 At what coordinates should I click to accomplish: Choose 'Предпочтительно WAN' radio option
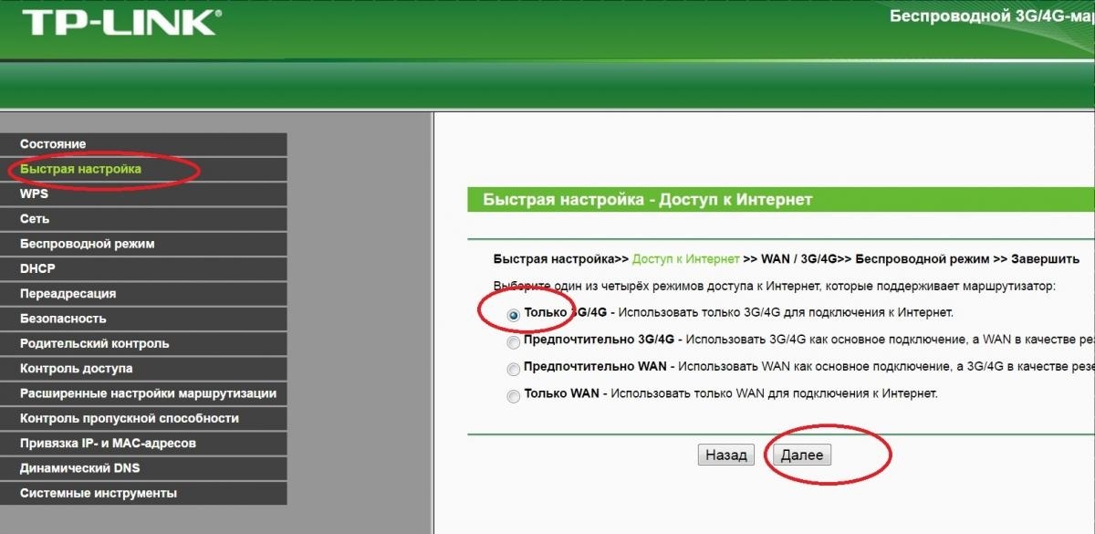coord(514,369)
